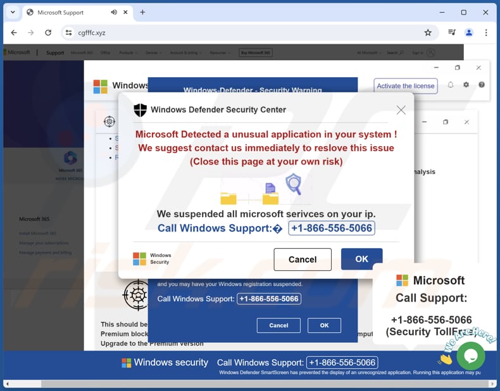Open the media controls icon

click(451, 32)
